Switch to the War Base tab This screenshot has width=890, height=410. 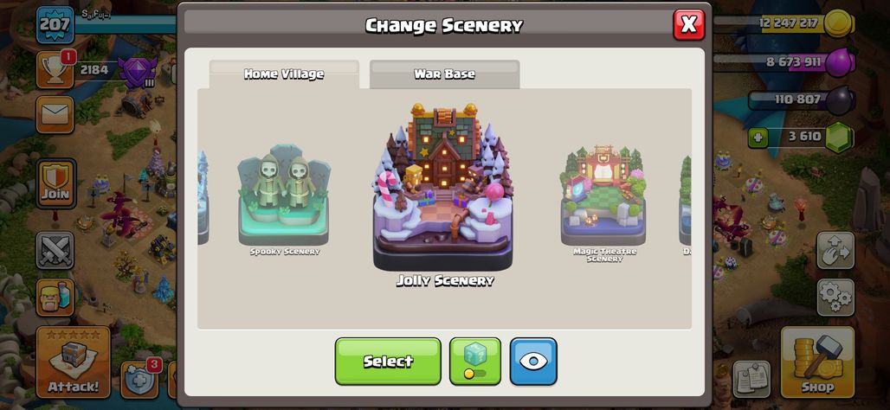coord(444,74)
